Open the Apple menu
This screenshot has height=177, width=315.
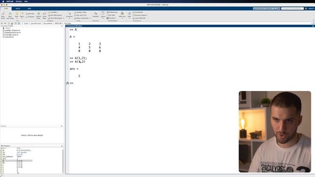(x=3, y=1)
